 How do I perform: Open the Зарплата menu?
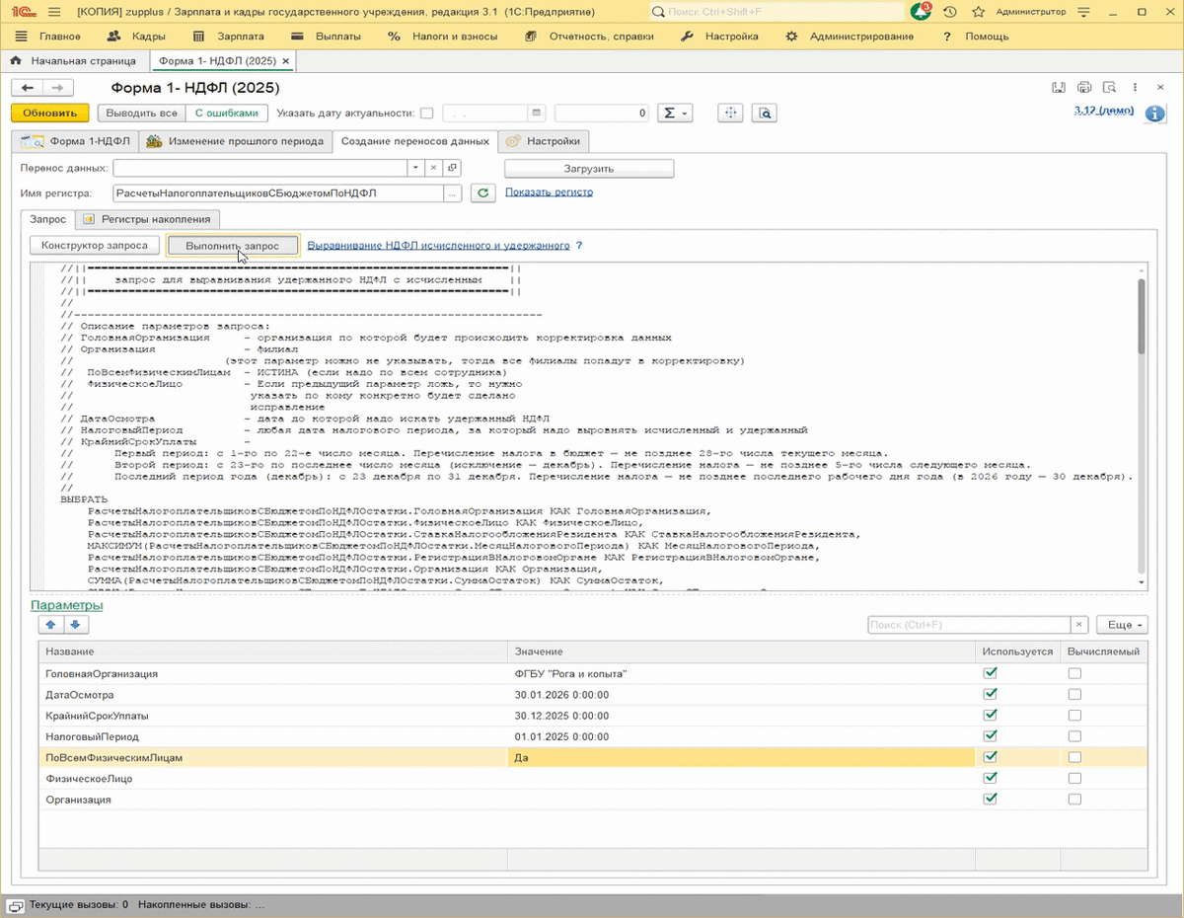point(229,37)
